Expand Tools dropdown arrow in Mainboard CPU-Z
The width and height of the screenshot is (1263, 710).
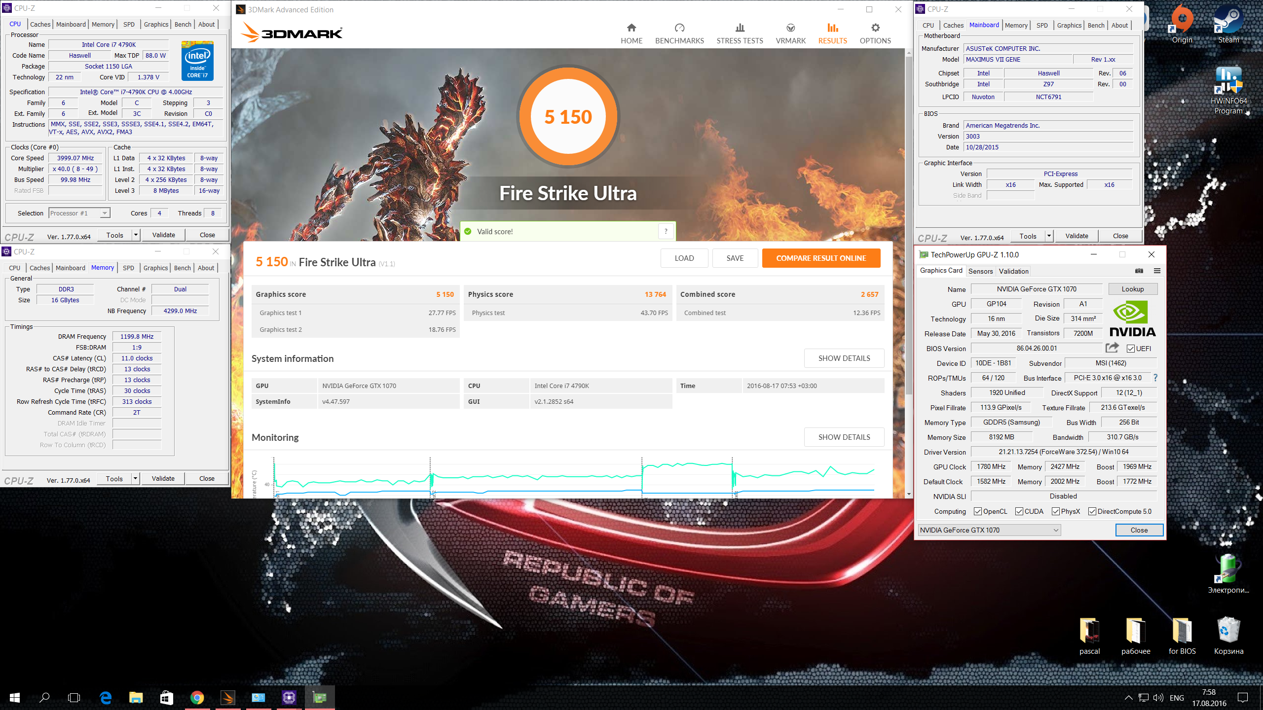(x=1049, y=236)
